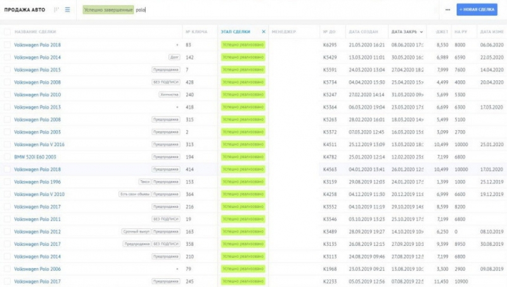Image resolution: width=507 pixels, height=287 pixels.
Task: Sort by Название сделки column header
Action: coord(35,32)
